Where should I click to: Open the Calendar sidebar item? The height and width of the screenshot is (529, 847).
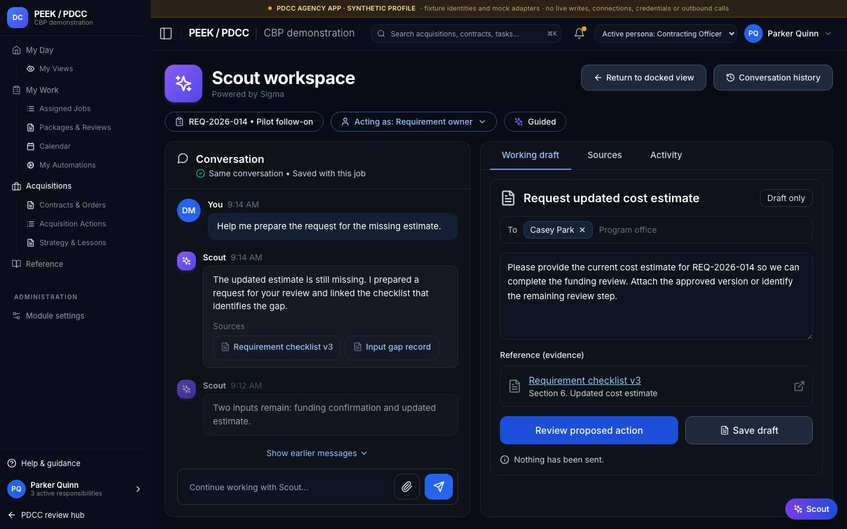click(55, 146)
